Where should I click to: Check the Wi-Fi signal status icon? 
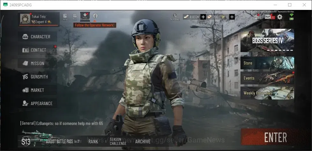[x=292, y=15]
